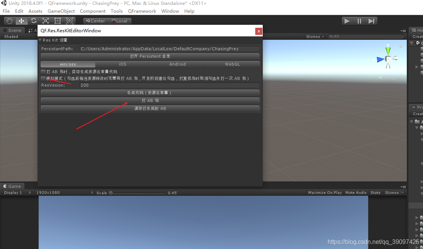
Task: Click the 打开 Persistent 目录 button
Action: pos(150,55)
